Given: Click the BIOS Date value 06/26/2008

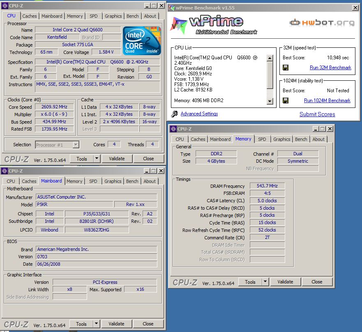Looking at the screenshot, I should tap(97, 264).
